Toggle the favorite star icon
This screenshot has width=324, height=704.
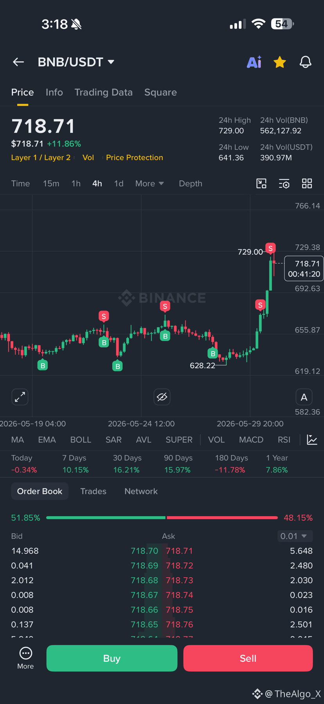pyautogui.click(x=280, y=62)
